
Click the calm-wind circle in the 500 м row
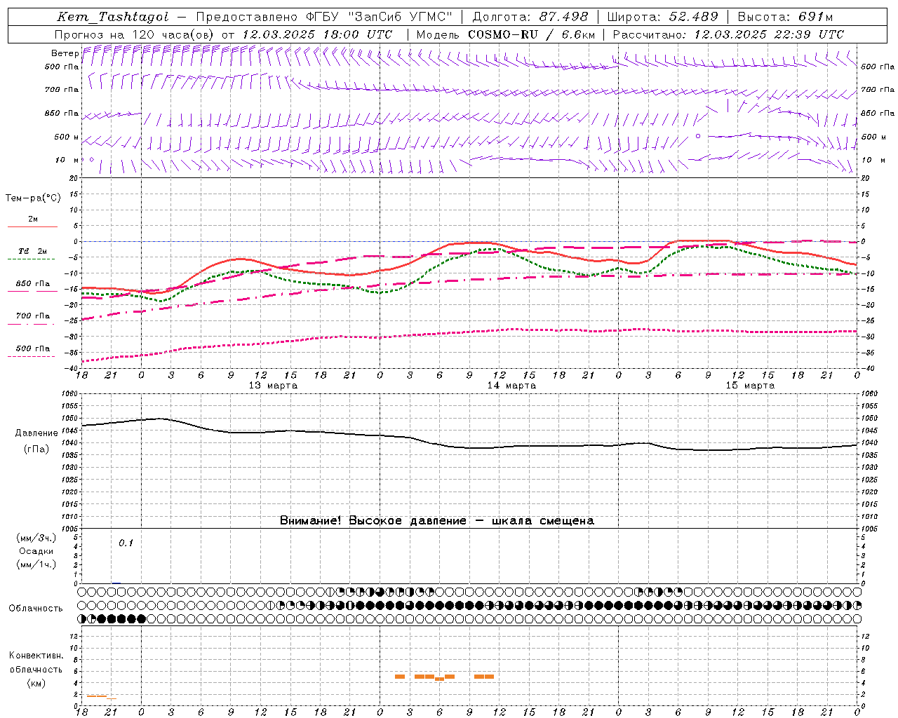[698, 136]
